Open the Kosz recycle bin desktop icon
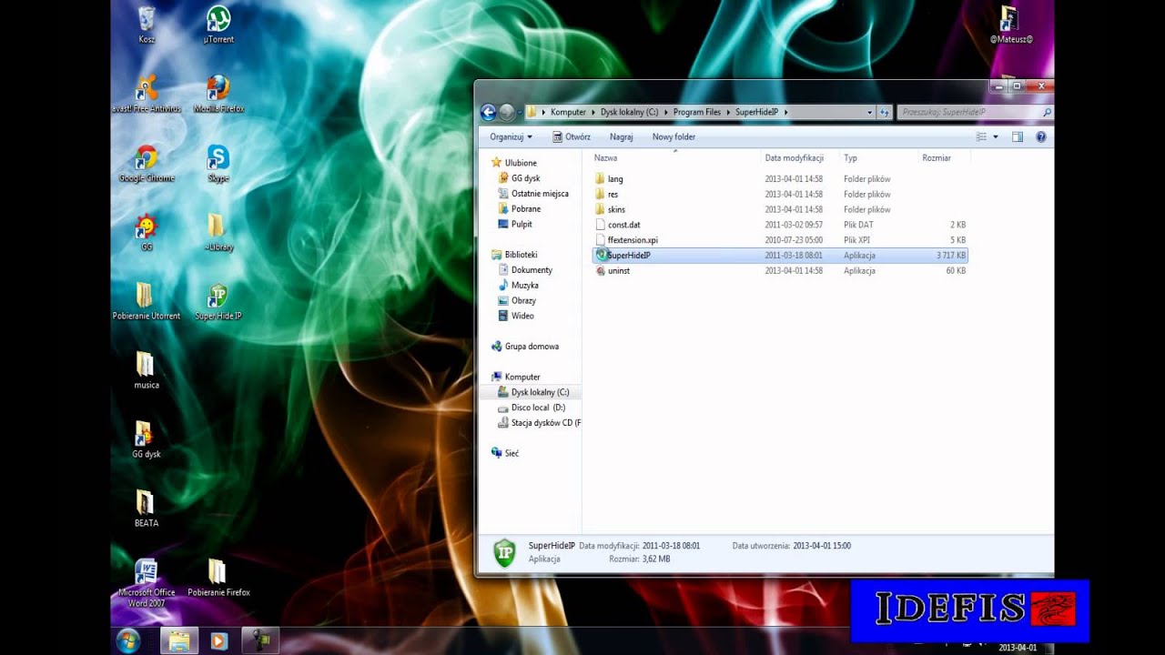1165x655 pixels. (146, 25)
